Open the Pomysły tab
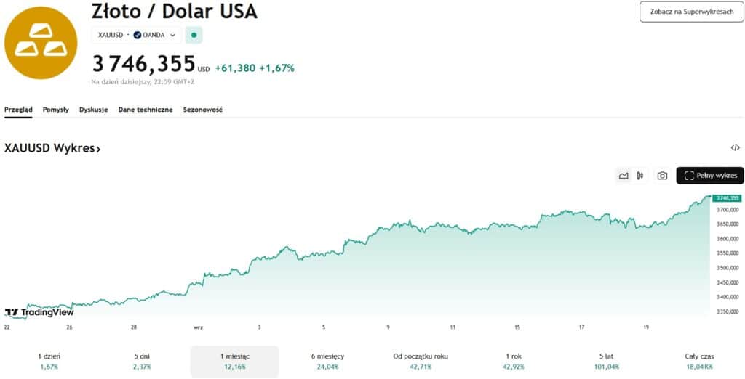This screenshot has width=745, height=379. point(56,110)
